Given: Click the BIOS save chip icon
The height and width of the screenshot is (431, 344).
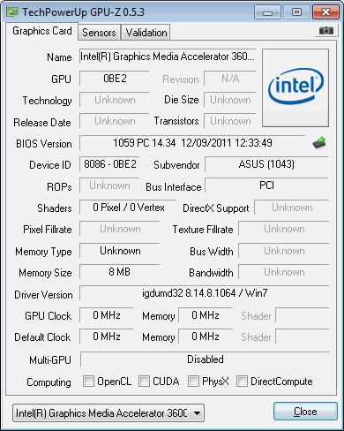Looking at the screenshot, I should pyautogui.click(x=319, y=143).
